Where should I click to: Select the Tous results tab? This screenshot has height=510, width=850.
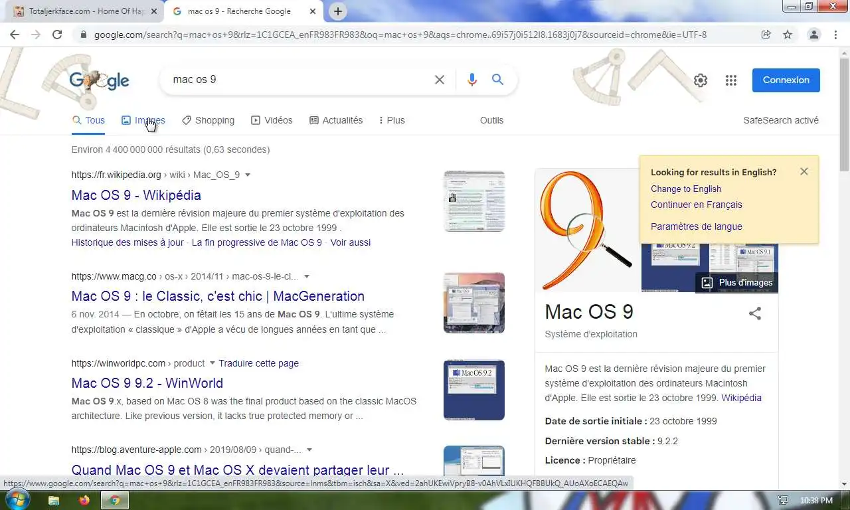(88, 120)
